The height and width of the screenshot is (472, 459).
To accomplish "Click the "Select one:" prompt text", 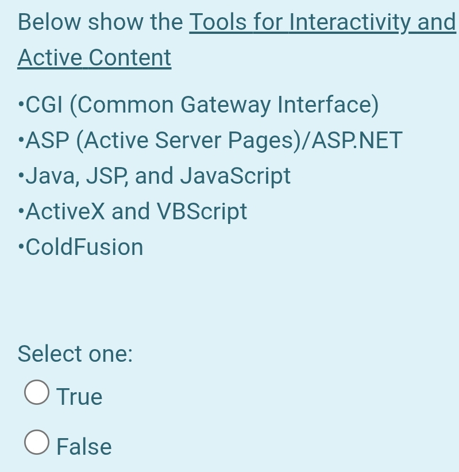I will [x=75, y=354].
